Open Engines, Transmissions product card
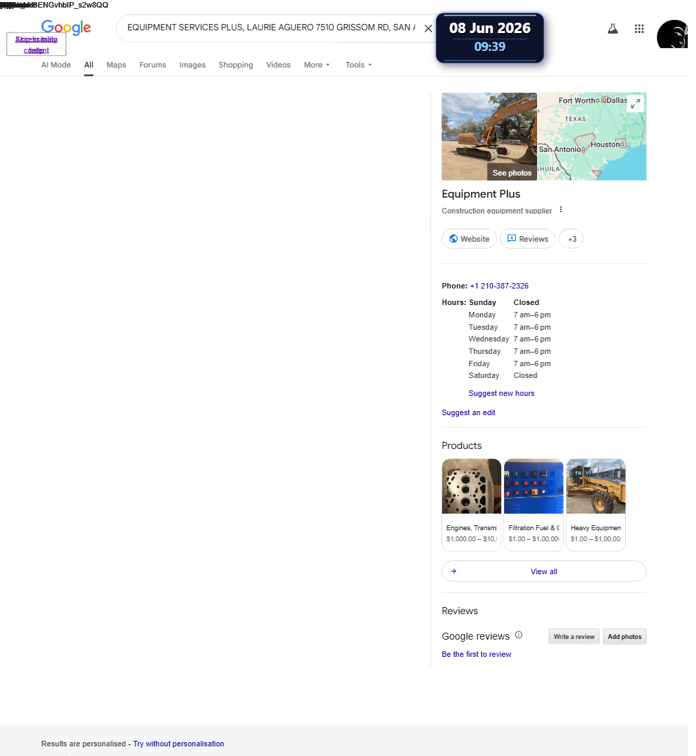The image size is (696, 756). pos(471,504)
